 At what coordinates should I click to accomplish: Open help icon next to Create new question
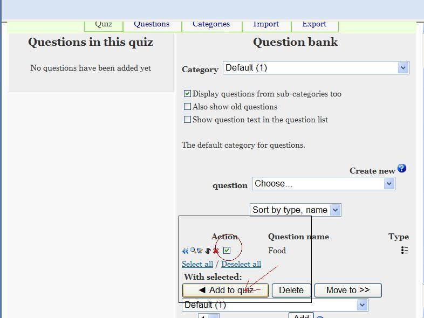(x=402, y=169)
